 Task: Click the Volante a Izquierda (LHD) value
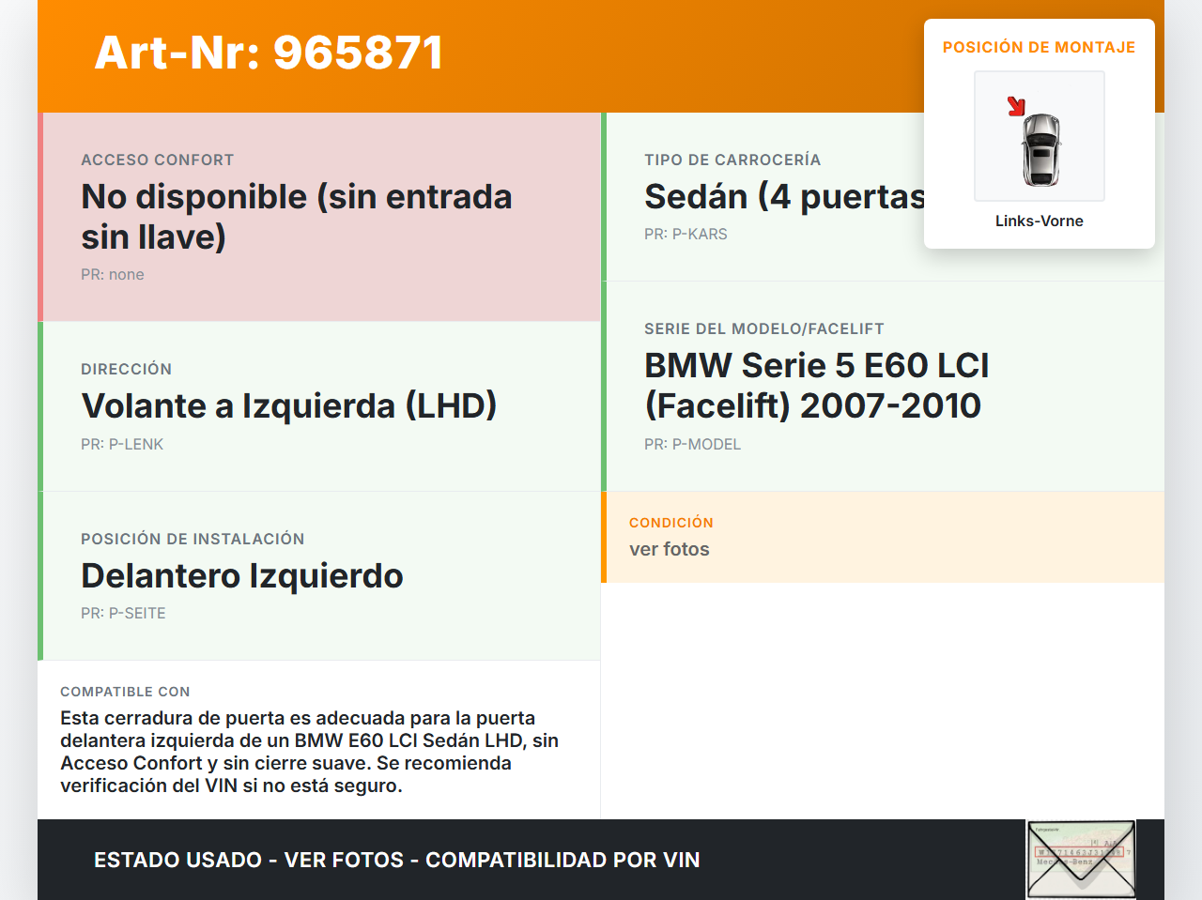coord(288,405)
